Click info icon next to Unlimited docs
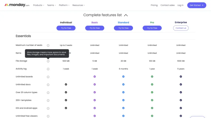The height and width of the screenshot is (118, 211). [x=48, y=85]
